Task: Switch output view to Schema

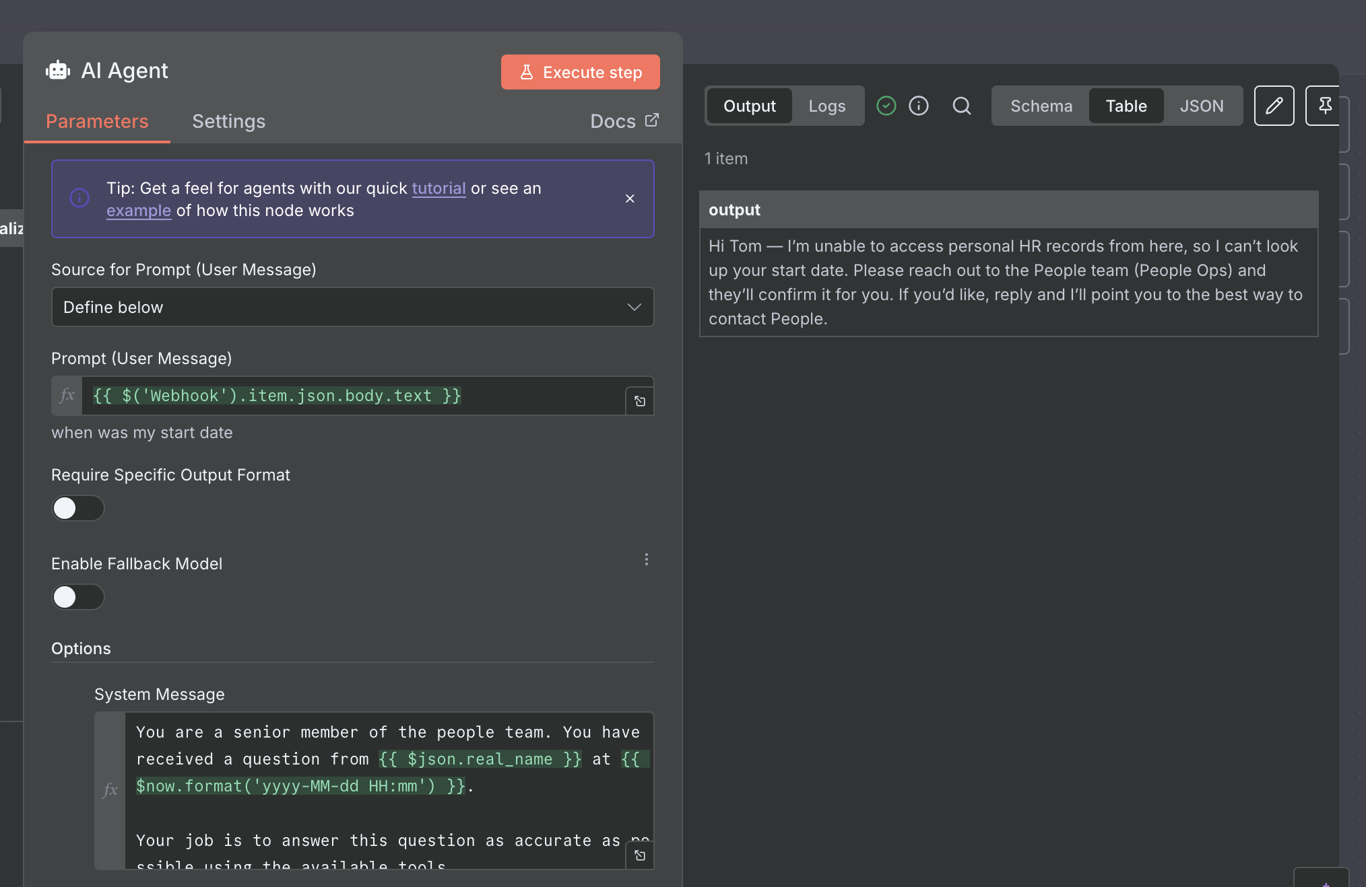Action: pos(1041,106)
